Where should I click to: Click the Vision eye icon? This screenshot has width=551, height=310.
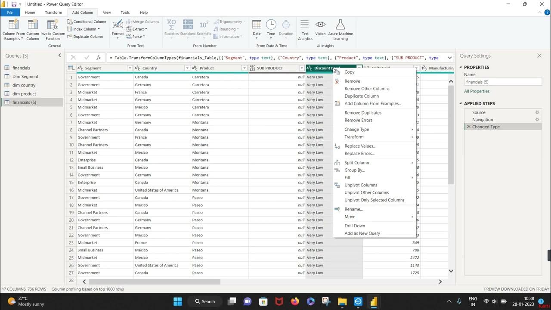coord(320,25)
